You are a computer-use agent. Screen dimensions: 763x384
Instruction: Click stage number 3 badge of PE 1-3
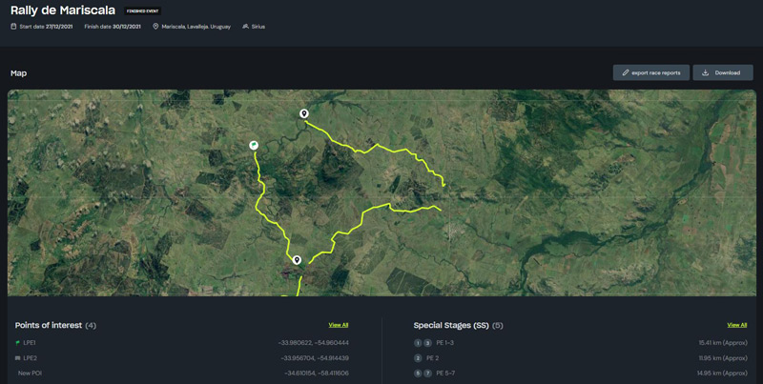[427, 343]
